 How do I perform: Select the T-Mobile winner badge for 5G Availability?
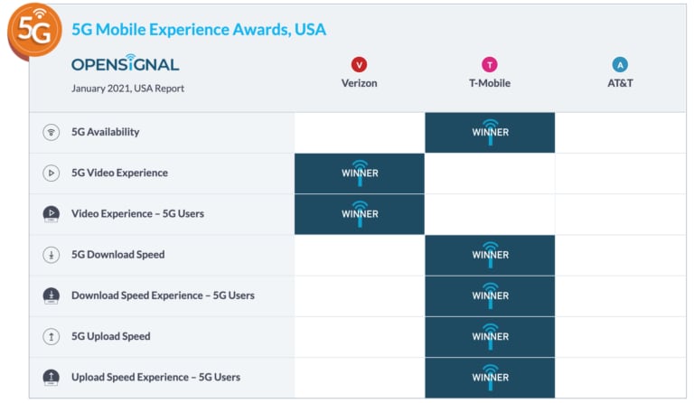click(x=490, y=132)
